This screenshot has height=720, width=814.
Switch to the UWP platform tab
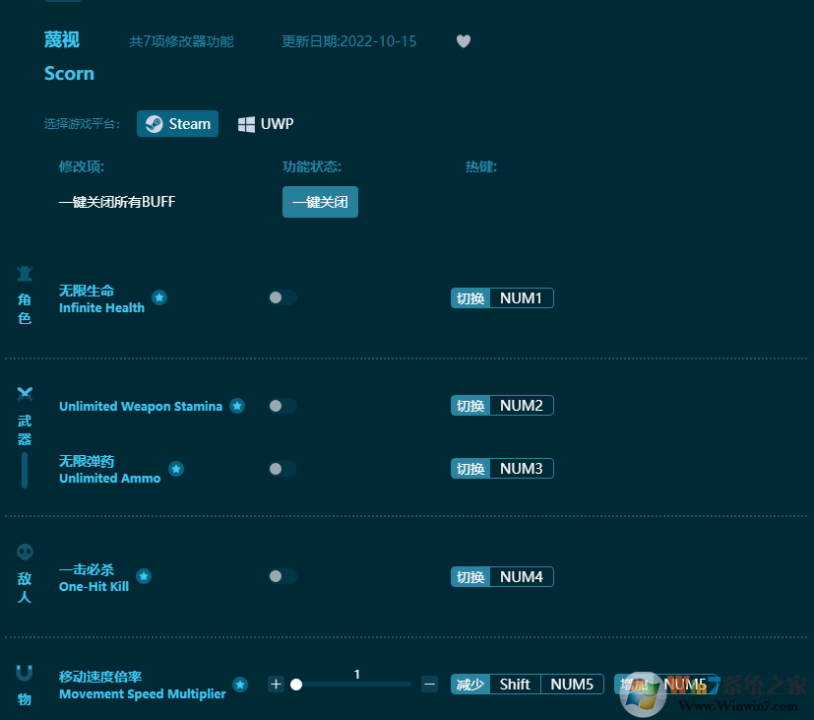click(264, 123)
